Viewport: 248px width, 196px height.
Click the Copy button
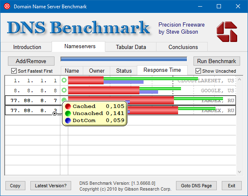[x=15, y=186]
